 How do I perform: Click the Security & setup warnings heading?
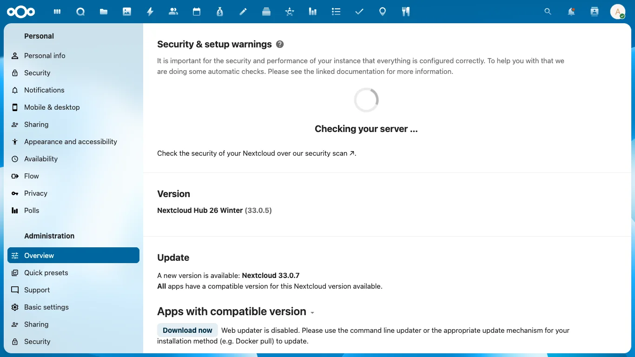[x=214, y=44]
